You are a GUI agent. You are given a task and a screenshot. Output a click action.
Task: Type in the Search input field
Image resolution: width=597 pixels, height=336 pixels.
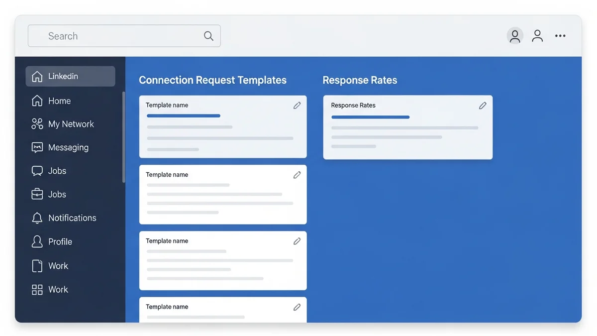coord(119,36)
